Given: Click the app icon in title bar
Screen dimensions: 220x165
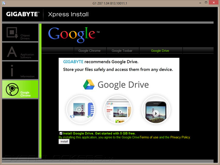Looking at the screenshot, I should (4, 3).
